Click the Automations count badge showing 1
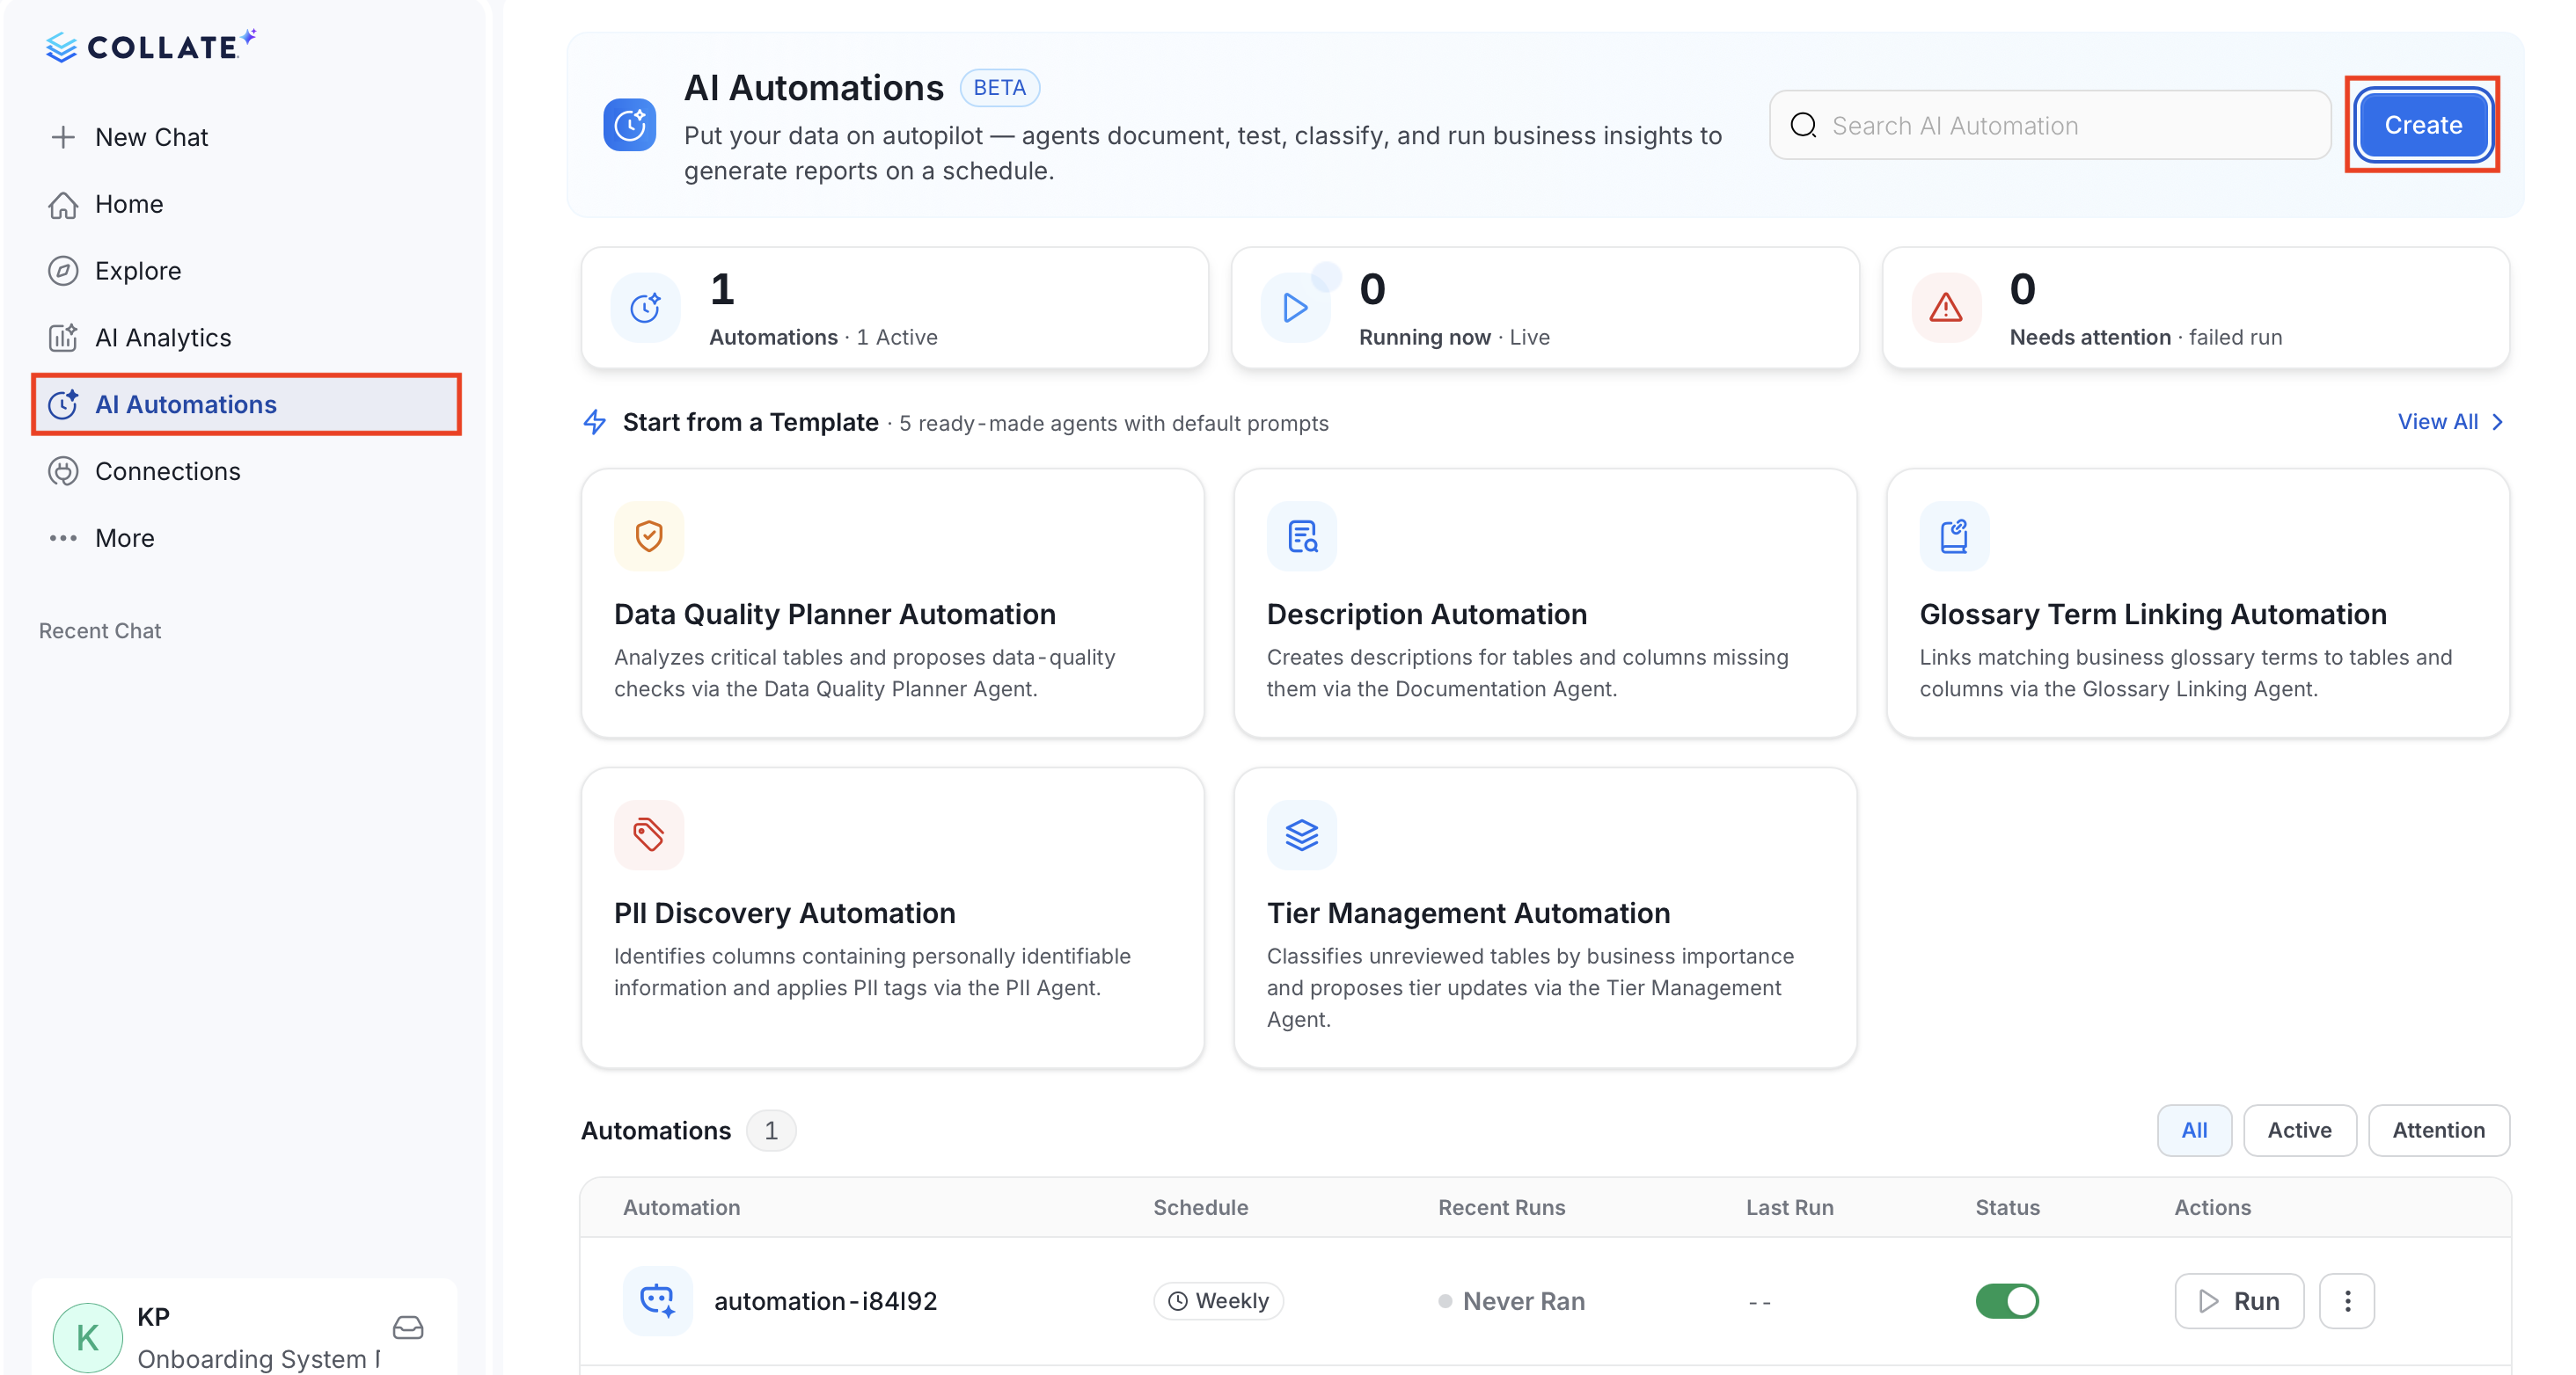This screenshot has width=2576, height=1375. tap(770, 1131)
